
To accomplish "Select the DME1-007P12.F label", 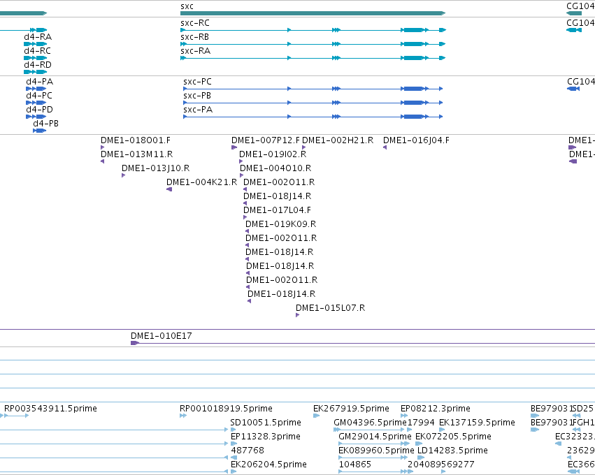I will pyautogui.click(x=266, y=140).
